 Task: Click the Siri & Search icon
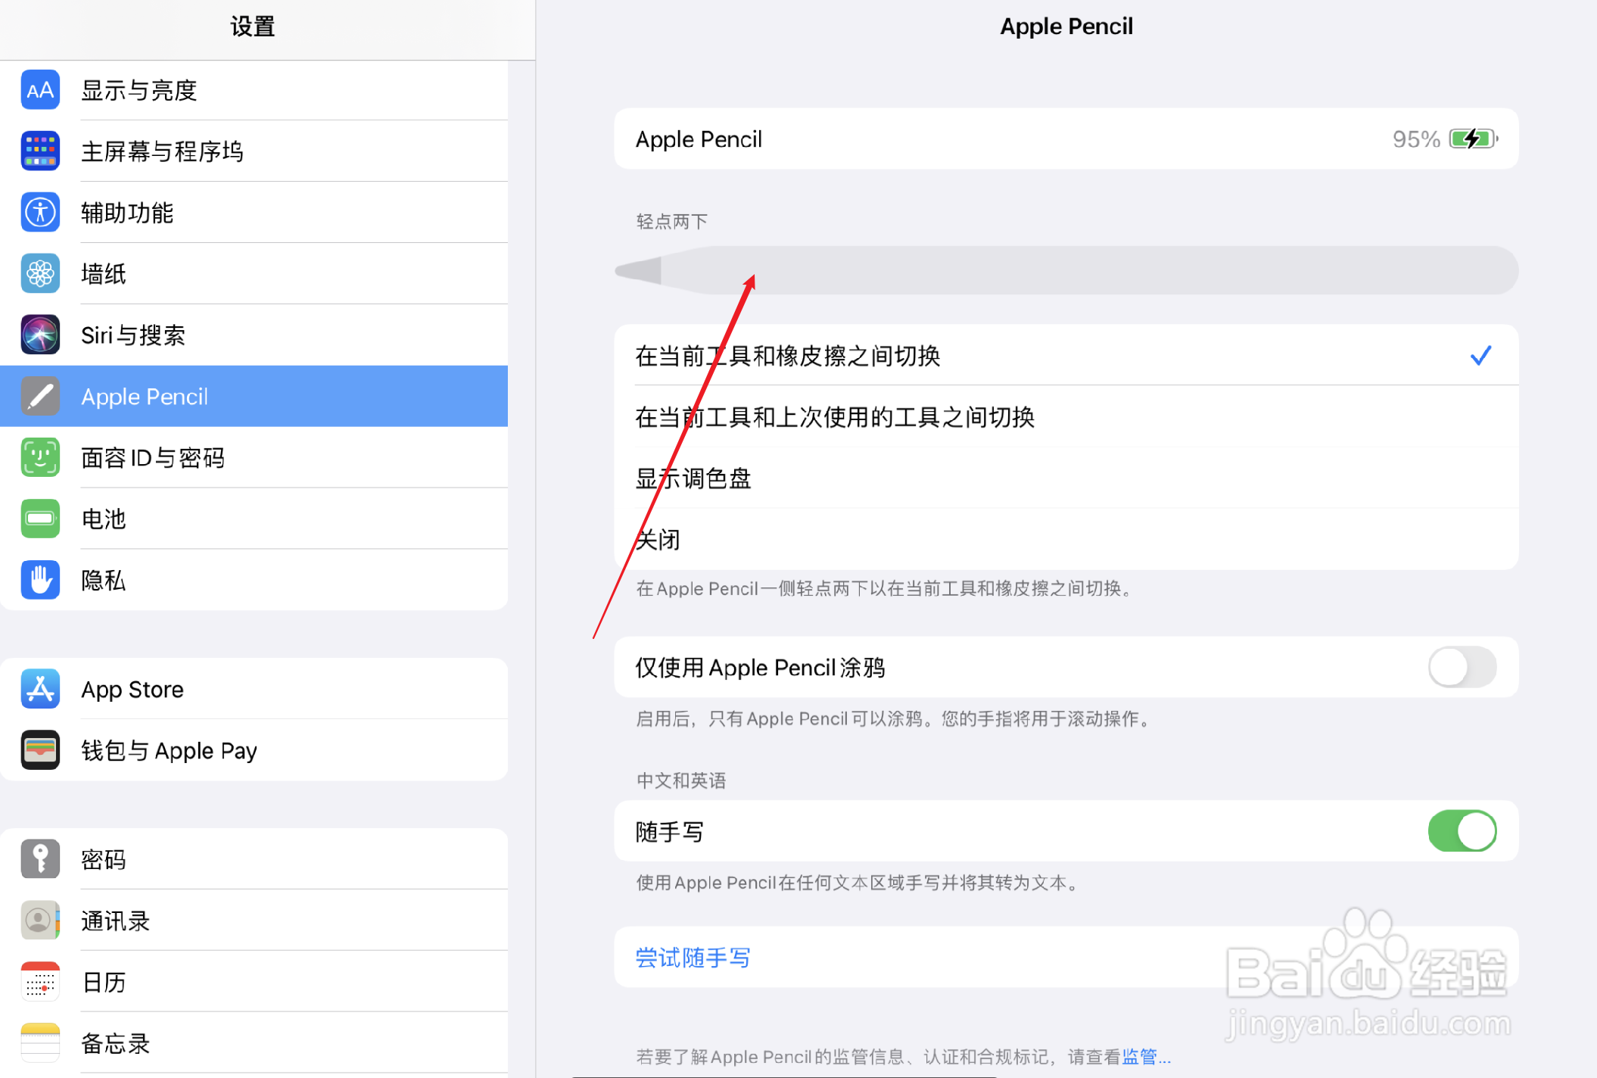click(40, 335)
